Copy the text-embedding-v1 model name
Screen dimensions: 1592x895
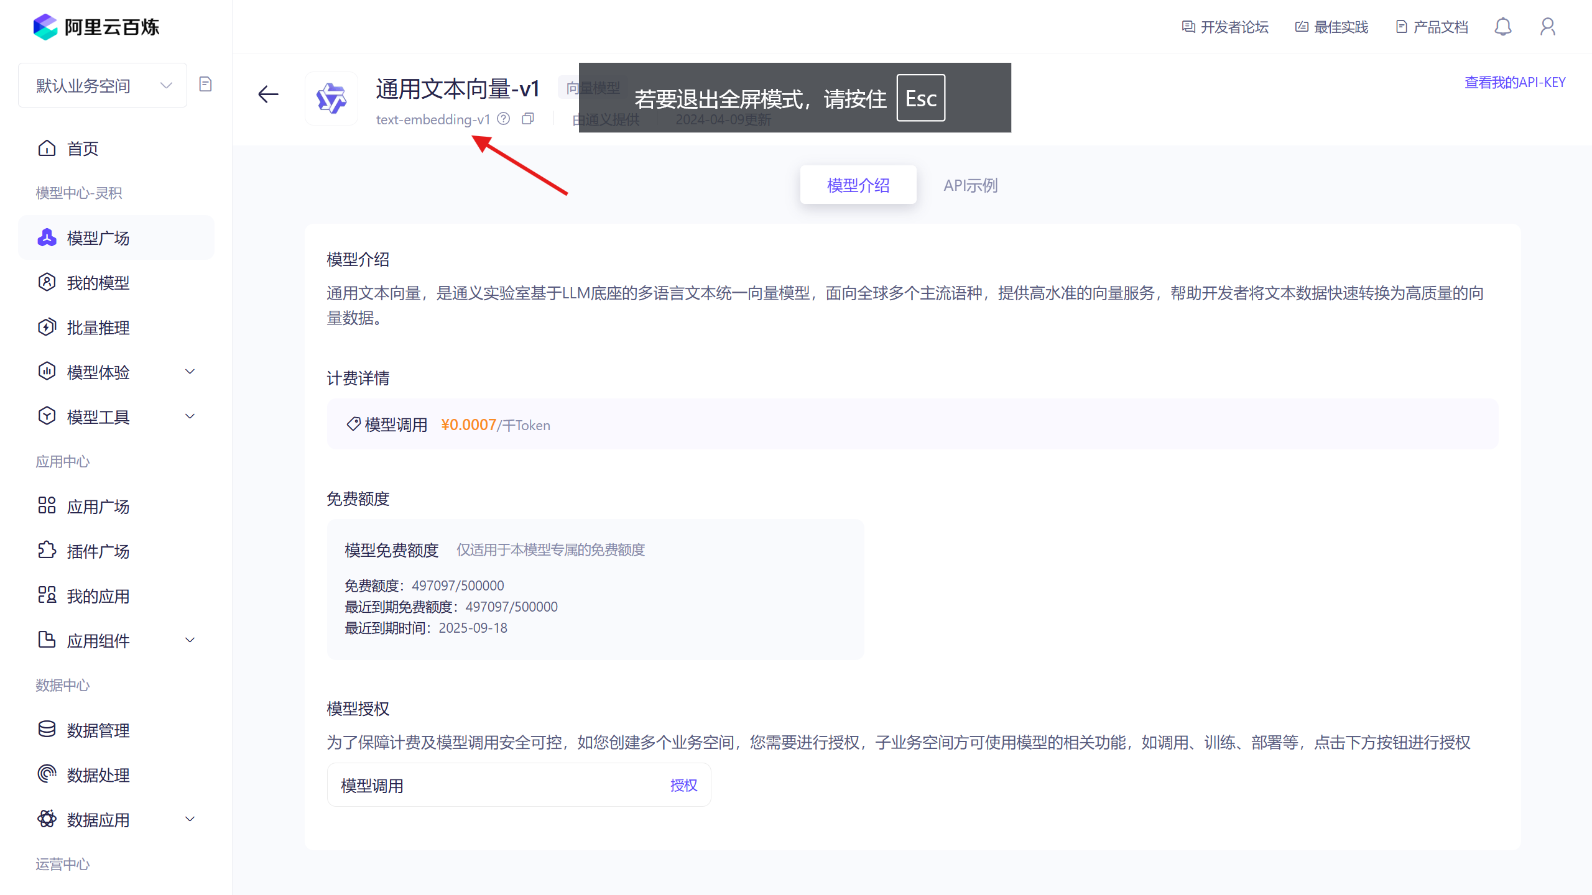(528, 119)
